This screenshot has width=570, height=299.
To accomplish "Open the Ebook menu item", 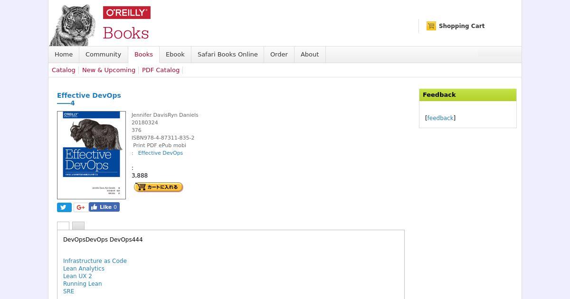I will coord(175,55).
